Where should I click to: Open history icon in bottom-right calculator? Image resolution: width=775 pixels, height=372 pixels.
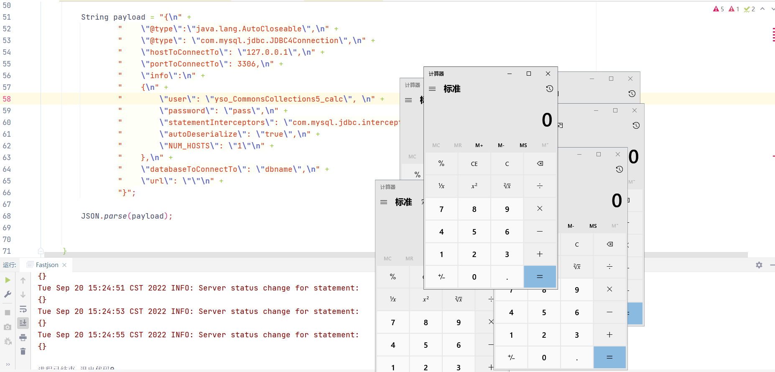point(619,169)
